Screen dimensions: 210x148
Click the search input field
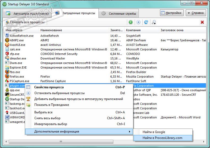pyautogui.click(x=178, y=22)
